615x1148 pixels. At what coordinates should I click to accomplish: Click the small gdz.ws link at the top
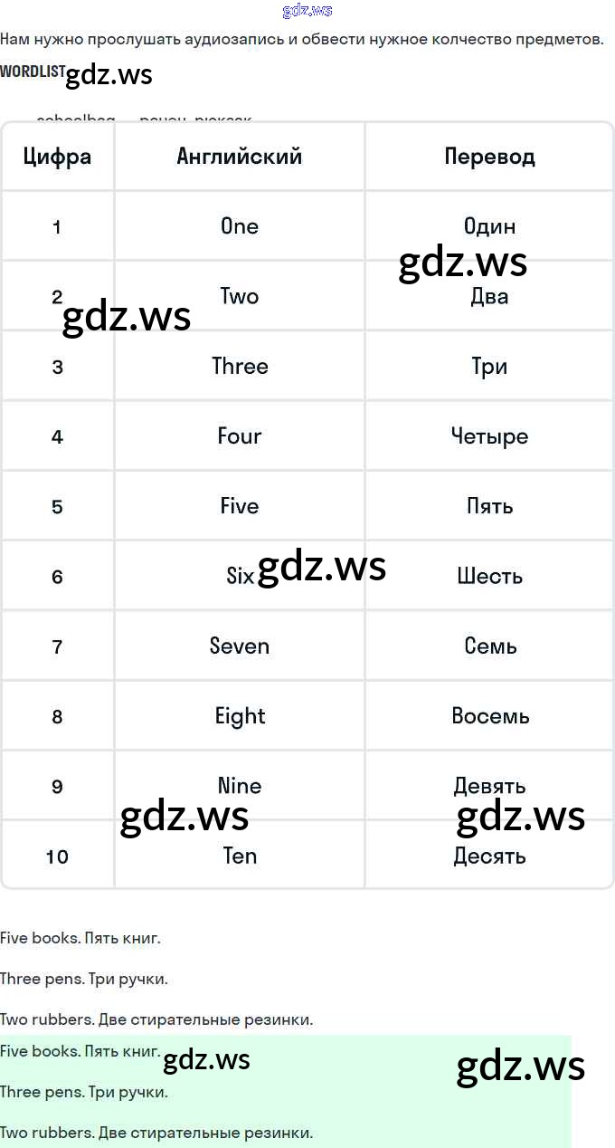click(307, 11)
